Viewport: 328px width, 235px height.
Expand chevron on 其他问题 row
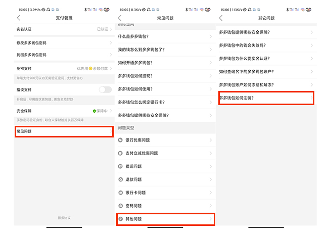pos(211,219)
